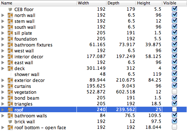Click the 84.25 height of exterior decor
This screenshot has width=187, height=134.
click(155, 80)
